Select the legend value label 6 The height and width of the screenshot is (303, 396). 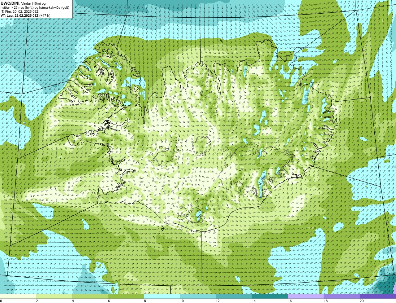tap(109, 301)
